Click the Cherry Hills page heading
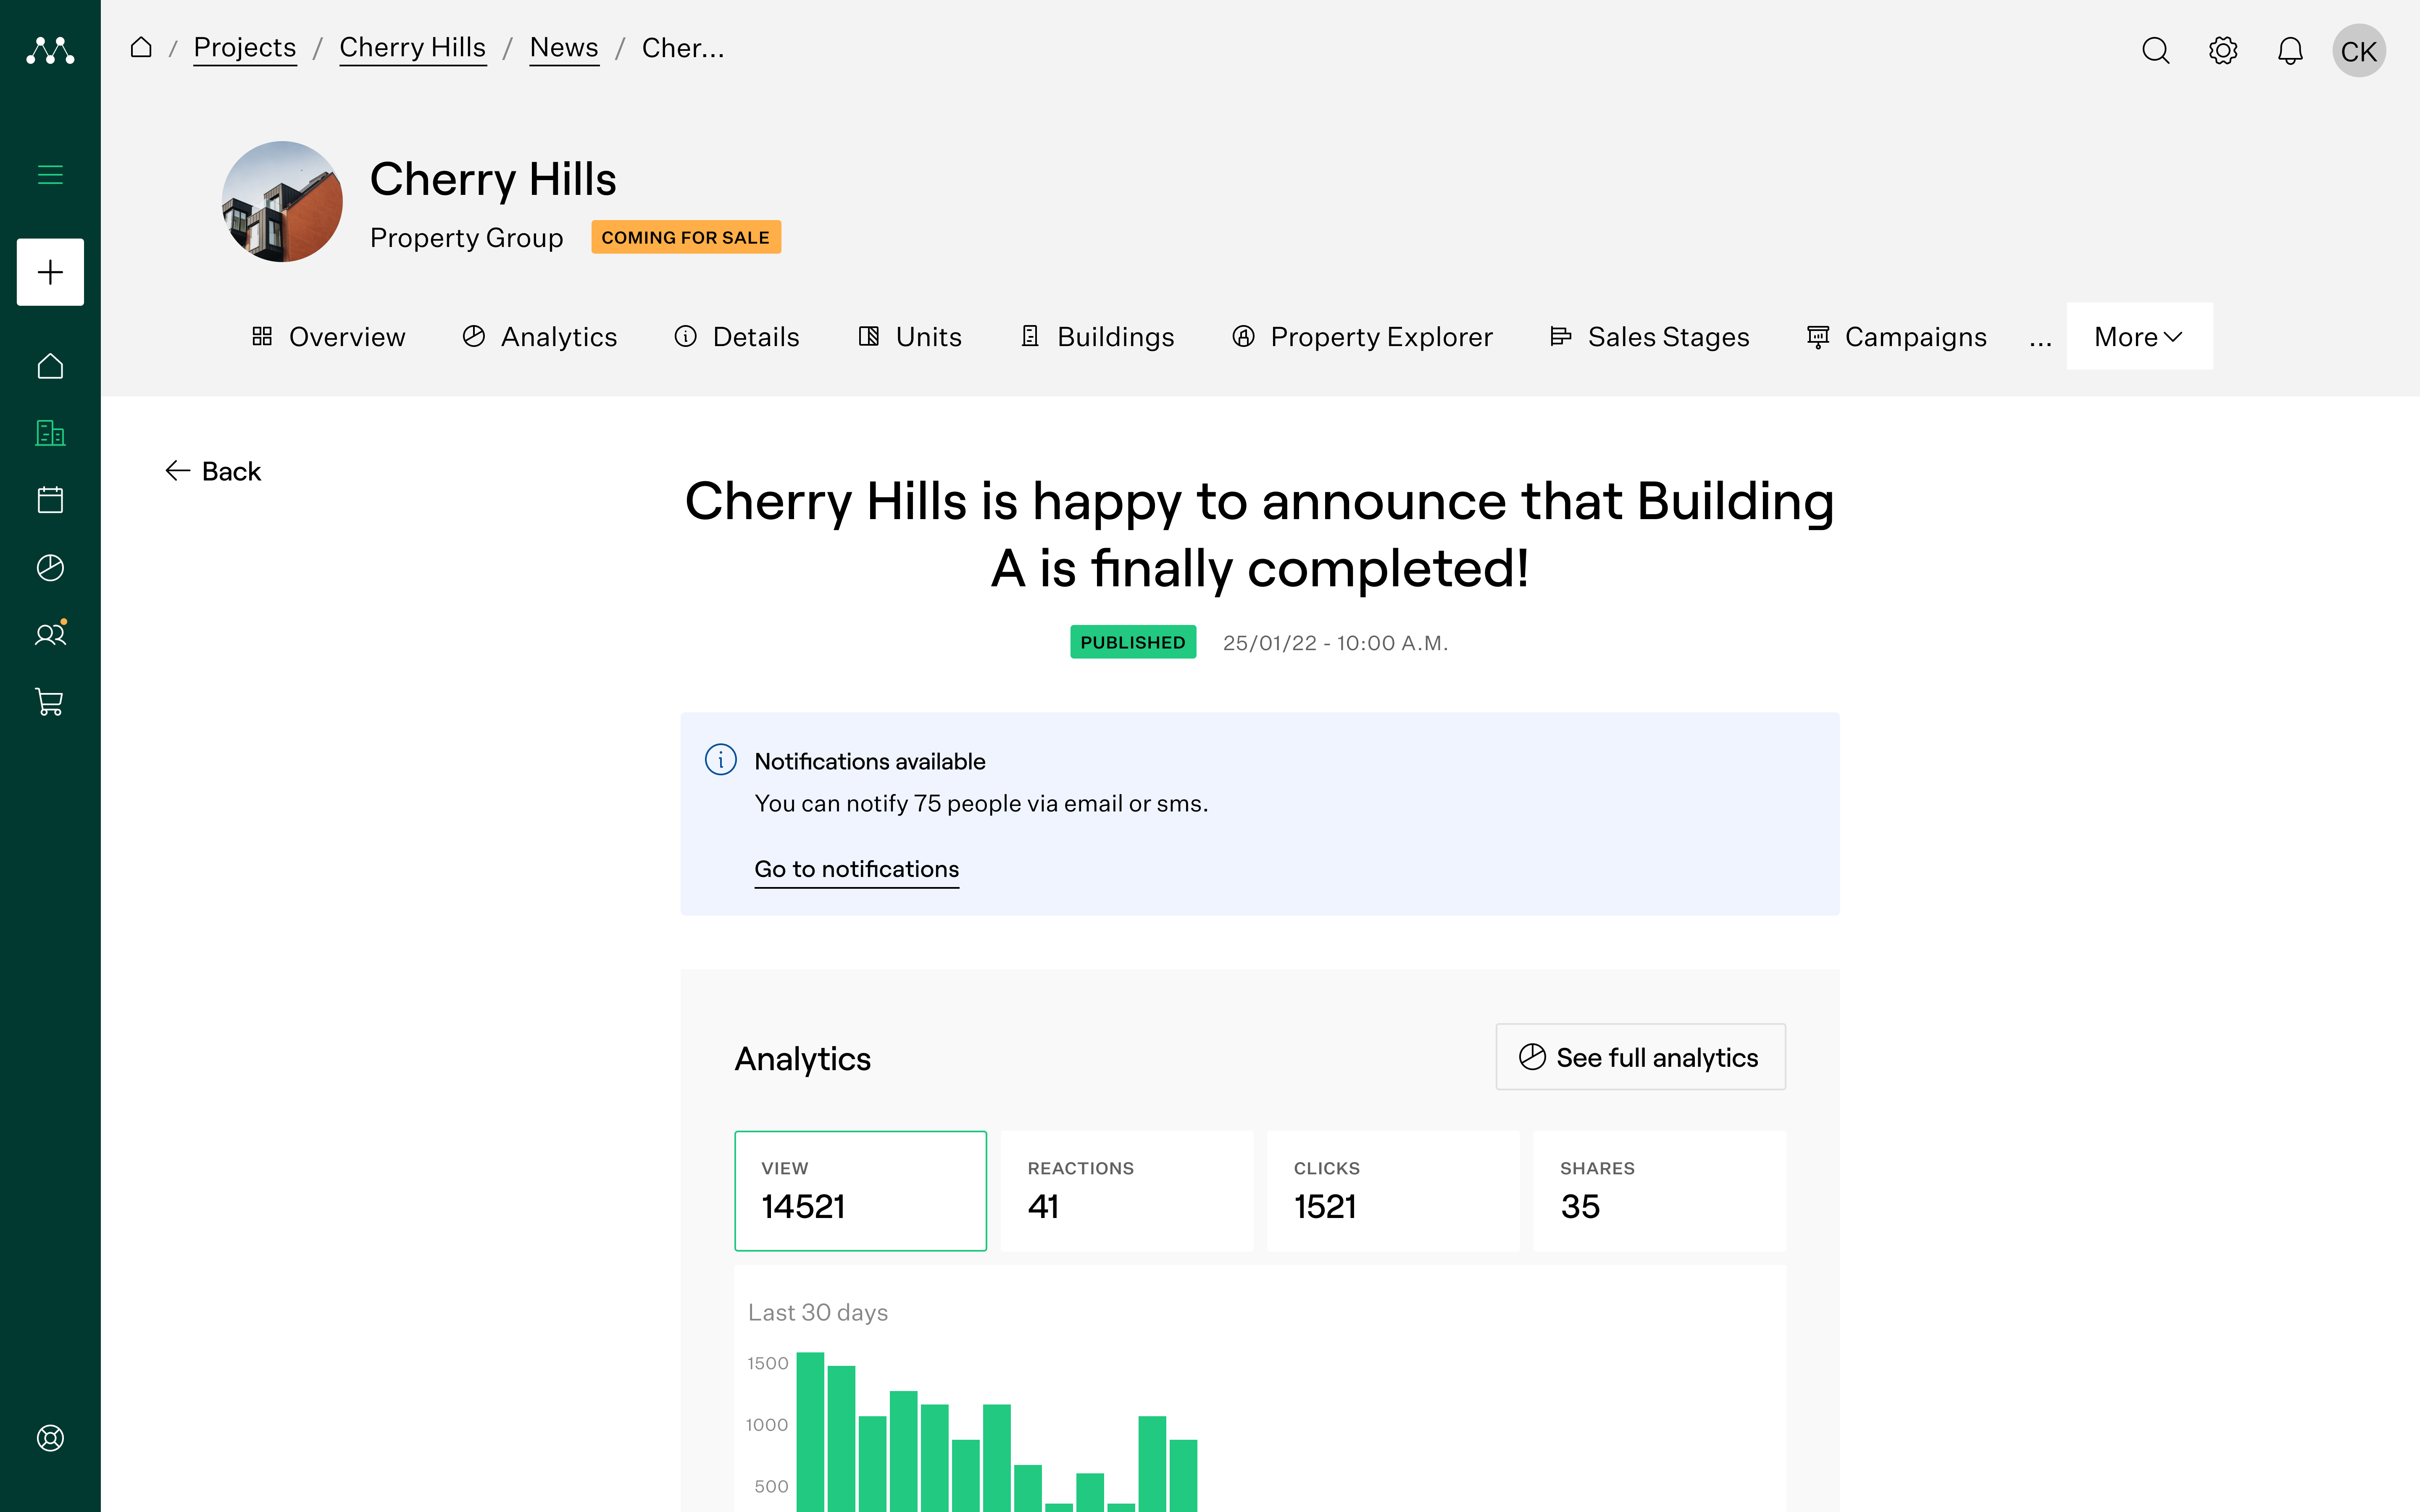Image resolution: width=2420 pixels, height=1512 pixels. (493, 180)
